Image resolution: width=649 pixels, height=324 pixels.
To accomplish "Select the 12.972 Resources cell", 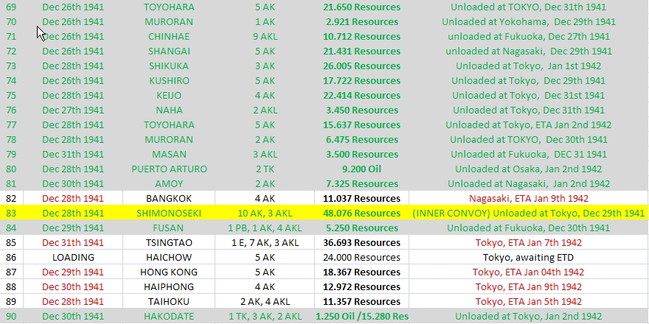I will click(x=362, y=286).
